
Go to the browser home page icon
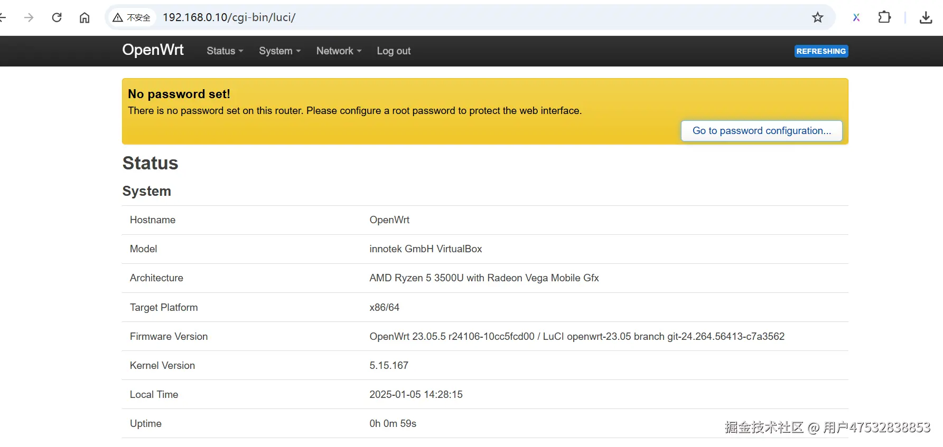point(85,17)
